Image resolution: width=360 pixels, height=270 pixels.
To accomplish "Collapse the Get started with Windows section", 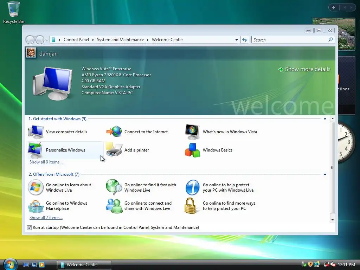I will coord(325,119).
